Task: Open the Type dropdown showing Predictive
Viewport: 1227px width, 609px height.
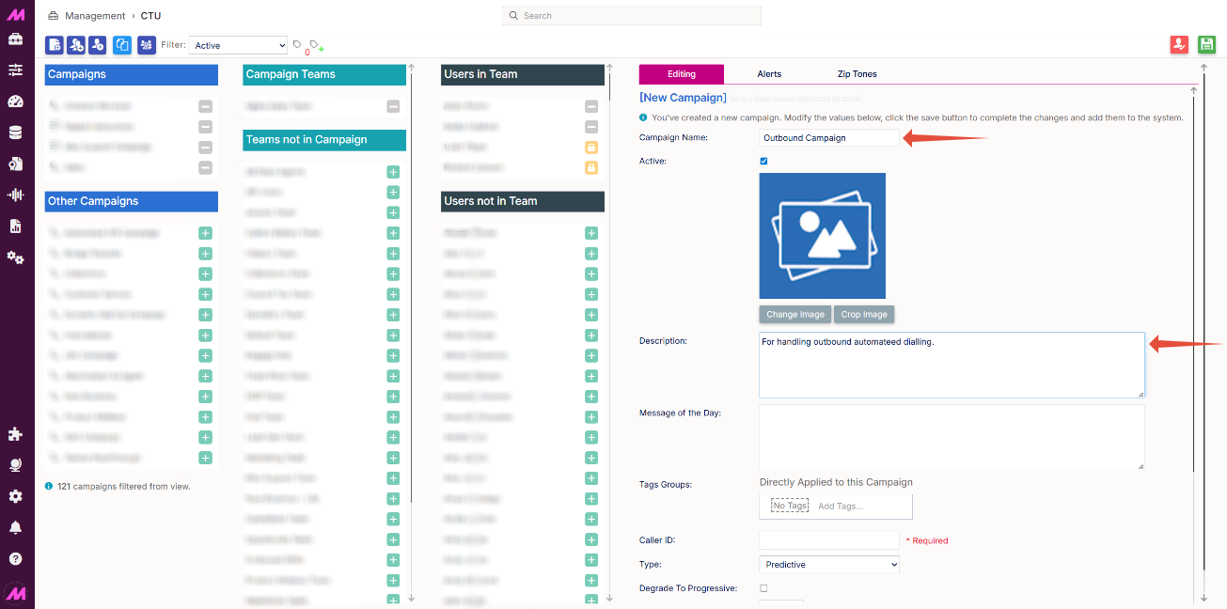Action: pyautogui.click(x=829, y=564)
